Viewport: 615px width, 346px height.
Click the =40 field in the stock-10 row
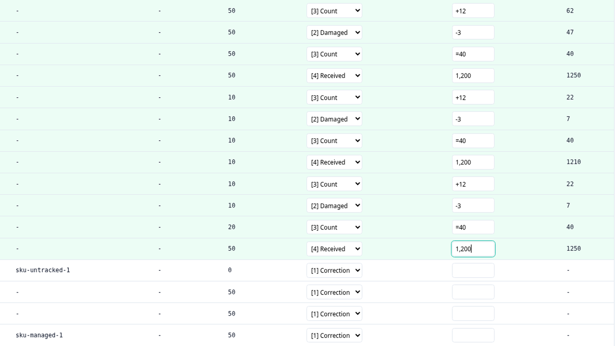[x=473, y=141]
